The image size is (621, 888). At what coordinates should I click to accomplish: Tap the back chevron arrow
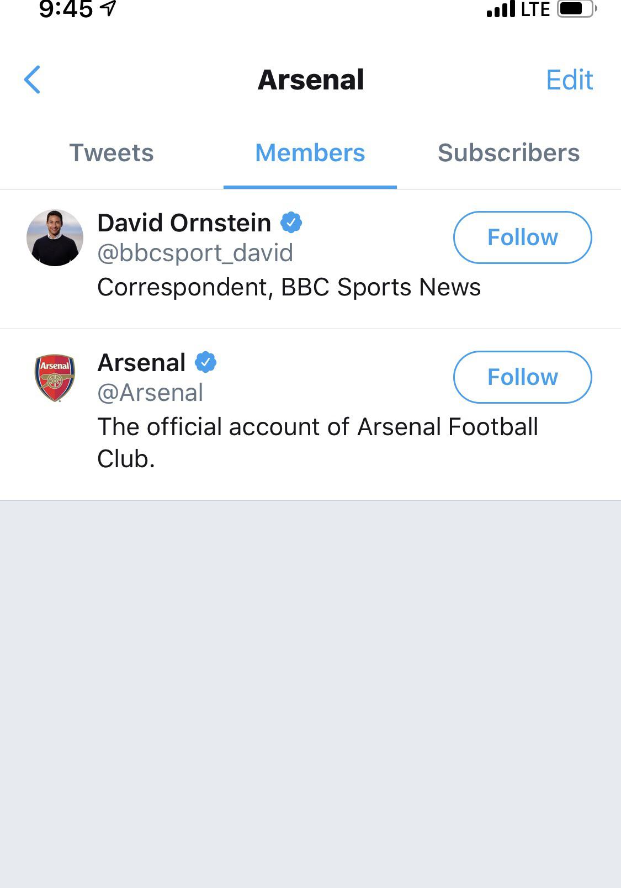click(x=32, y=80)
